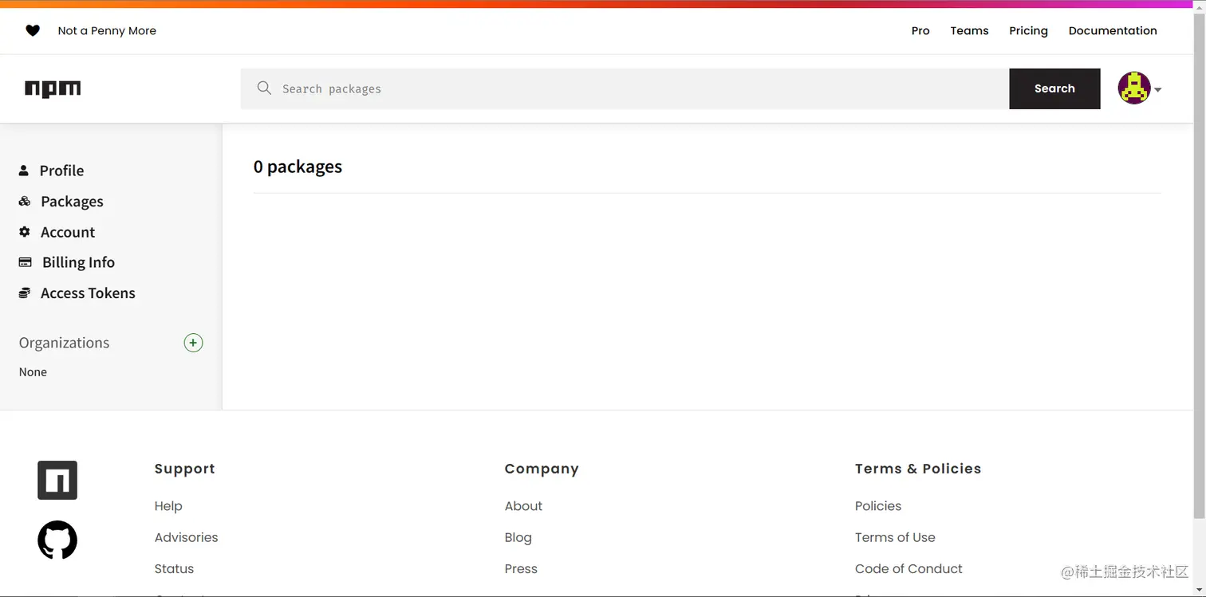
Task: Click the black Search button
Action: click(1054, 88)
